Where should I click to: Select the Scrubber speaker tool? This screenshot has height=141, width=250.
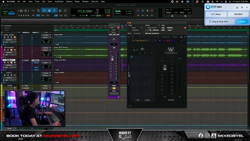(60, 11)
